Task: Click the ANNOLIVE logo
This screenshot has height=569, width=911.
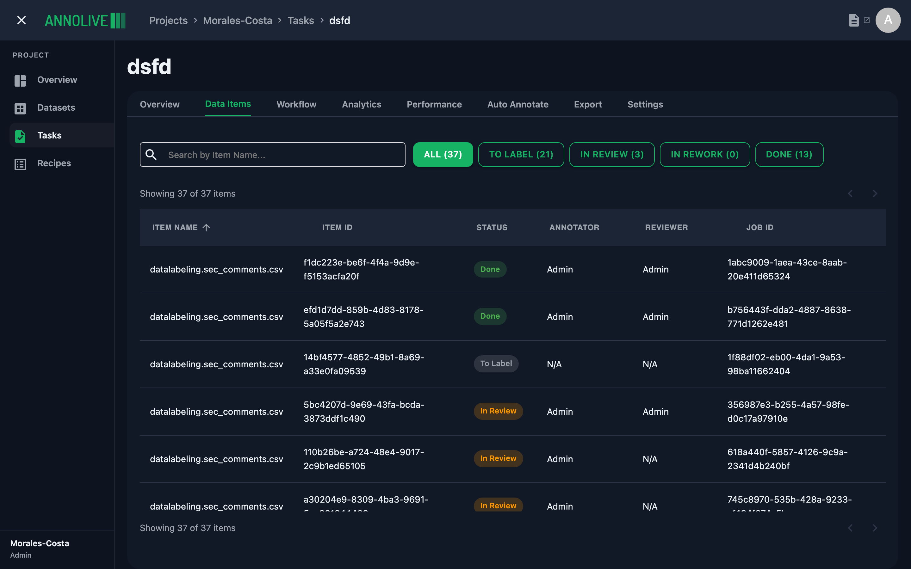Action: (x=85, y=20)
